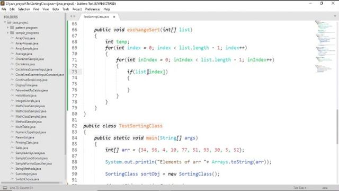339x191 pixels.
Task: Close the TestSortingClass.java tab via its dot
Action: coord(114,16)
